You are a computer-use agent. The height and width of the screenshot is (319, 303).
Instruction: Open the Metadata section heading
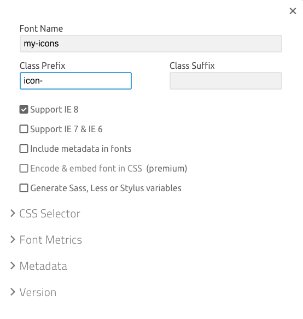pyautogui.click(x=43, y=266)
